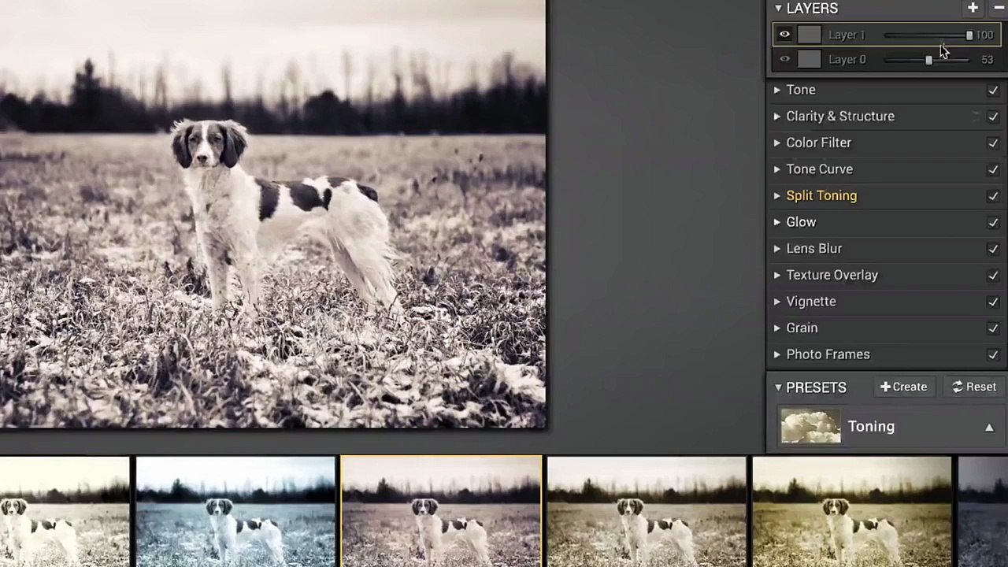Expand the Lens Blur section
The image size is (1008, 567).
point(777,249)
